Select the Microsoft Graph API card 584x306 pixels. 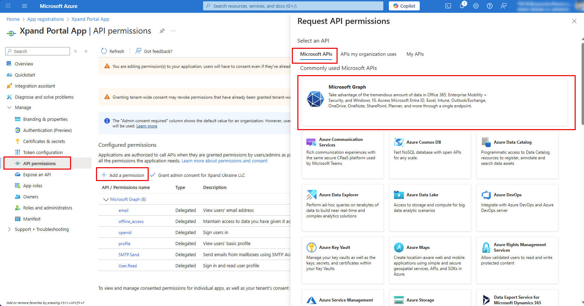tap(435, 102)
